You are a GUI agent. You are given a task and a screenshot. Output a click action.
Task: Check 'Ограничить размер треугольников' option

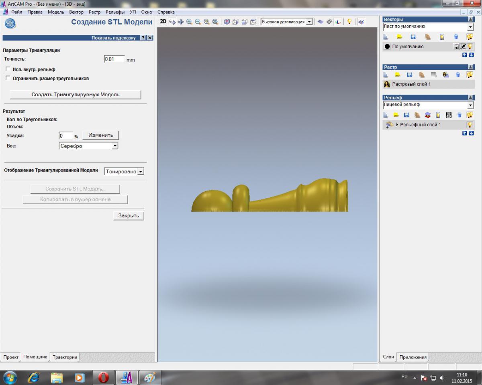click(x=8, y=79)
